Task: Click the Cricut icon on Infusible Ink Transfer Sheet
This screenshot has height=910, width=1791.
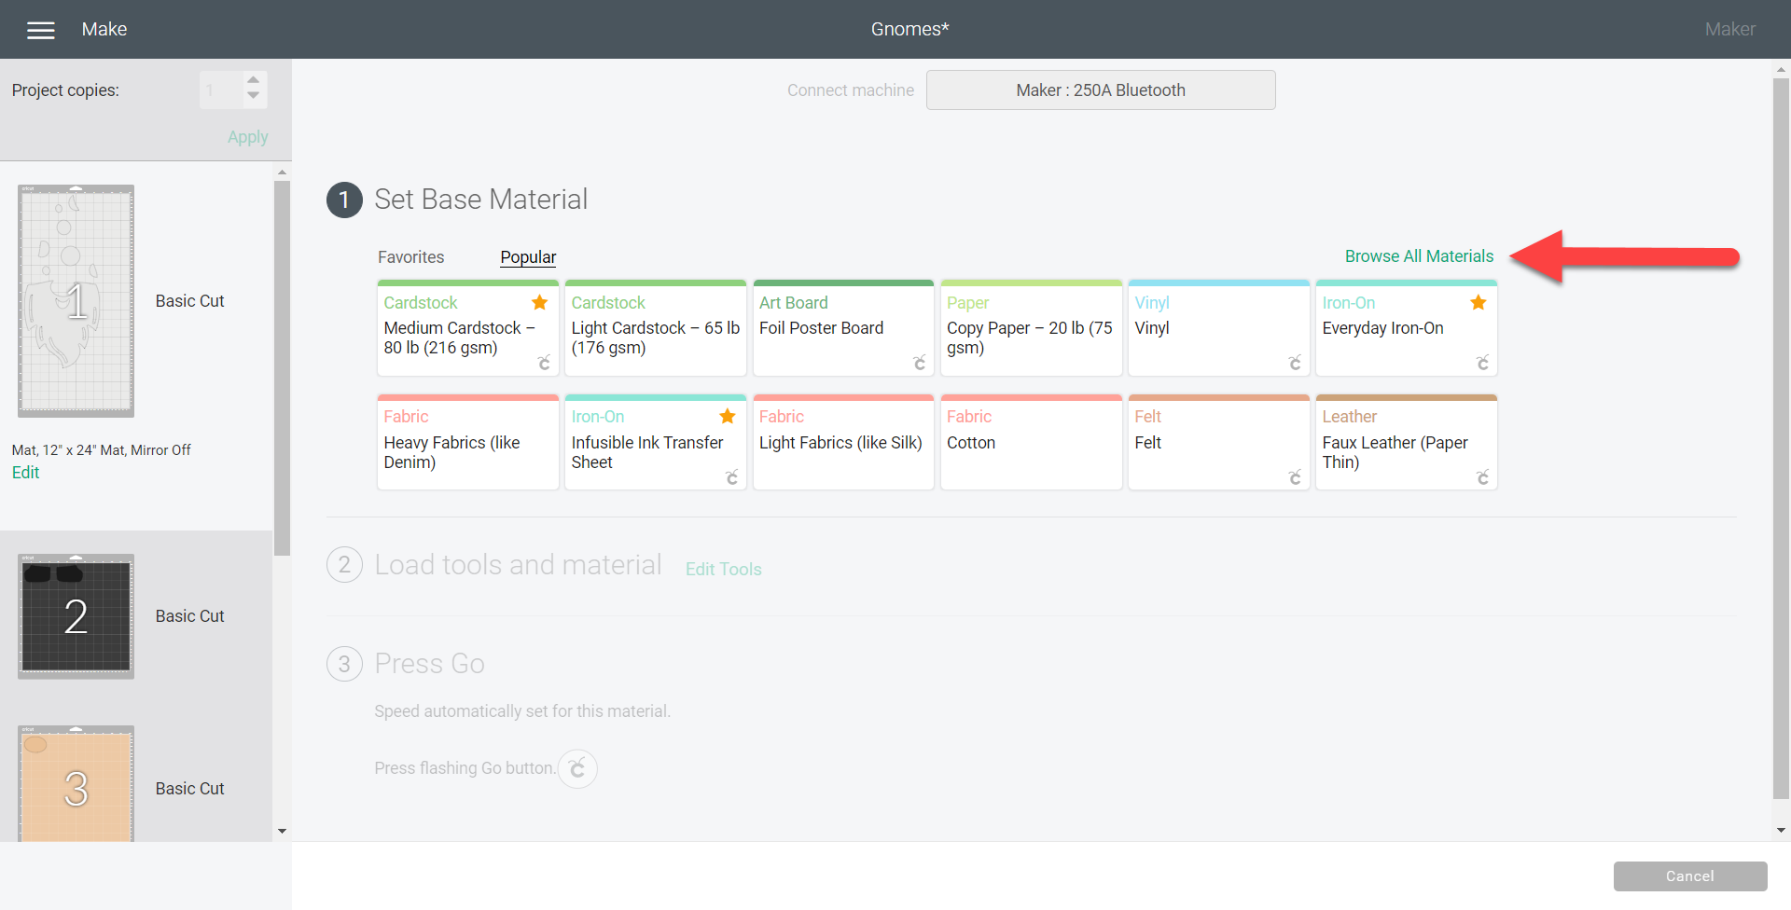Action: (x=732, y=476)
